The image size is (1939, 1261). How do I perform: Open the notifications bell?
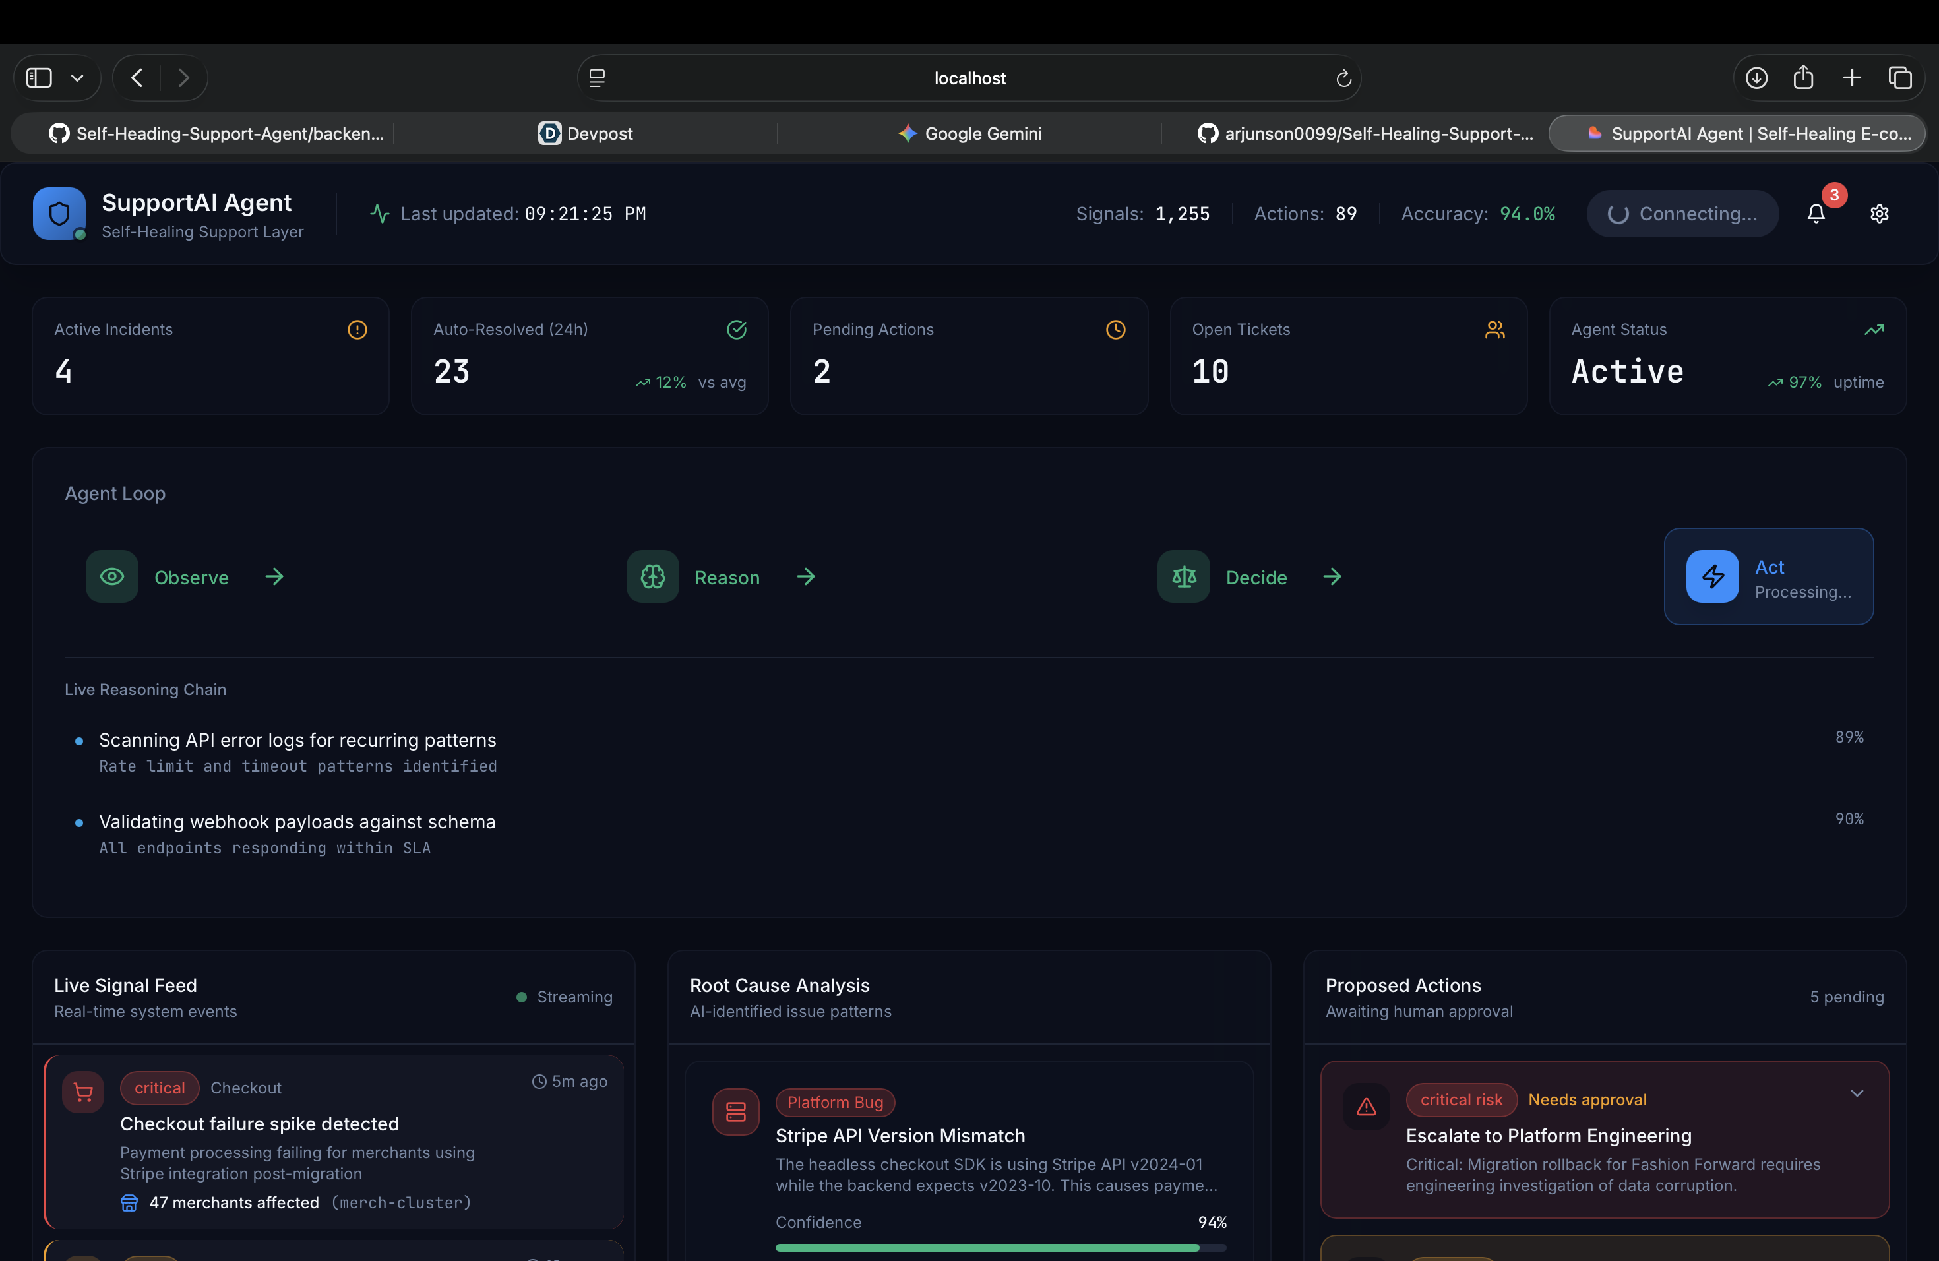tap(1815, 214)
